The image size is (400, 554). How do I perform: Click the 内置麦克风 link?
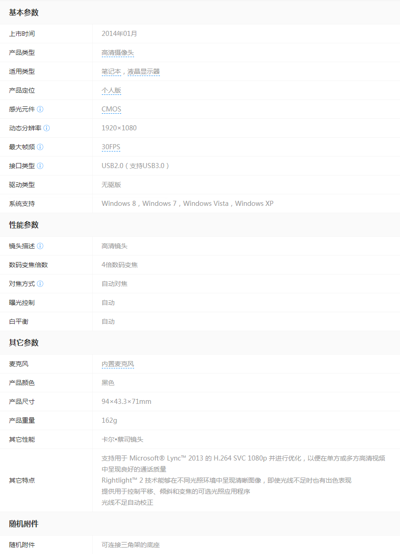pos(118,364)
